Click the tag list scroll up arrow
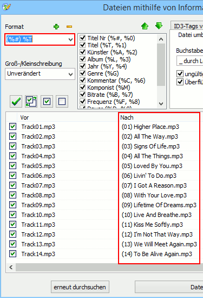This screenshot has height=298, width=203. (161, 39)
